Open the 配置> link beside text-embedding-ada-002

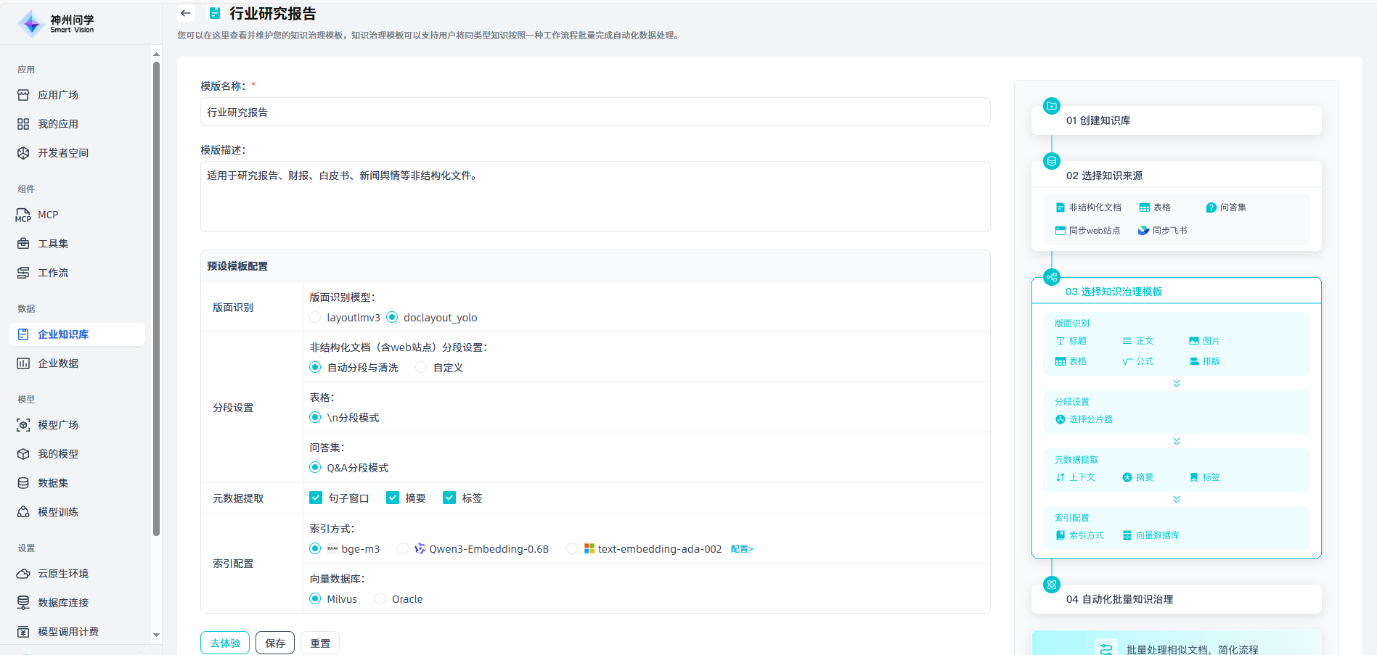(742, 549)
